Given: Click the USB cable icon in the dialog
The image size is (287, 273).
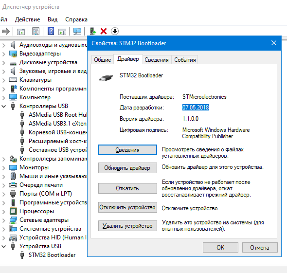Looking at the screenshot, I should tap(106, 78).
